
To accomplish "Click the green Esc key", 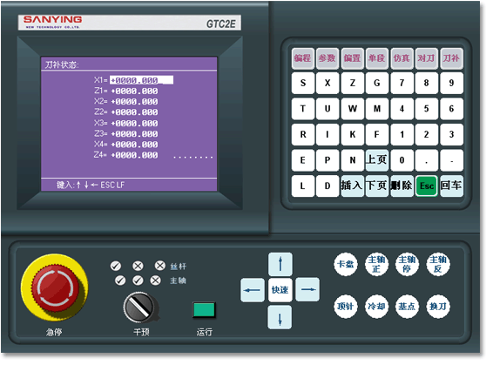I will click(427, 186).
